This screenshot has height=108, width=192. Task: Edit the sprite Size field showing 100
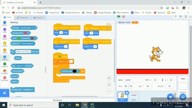(x=148, y=86)
